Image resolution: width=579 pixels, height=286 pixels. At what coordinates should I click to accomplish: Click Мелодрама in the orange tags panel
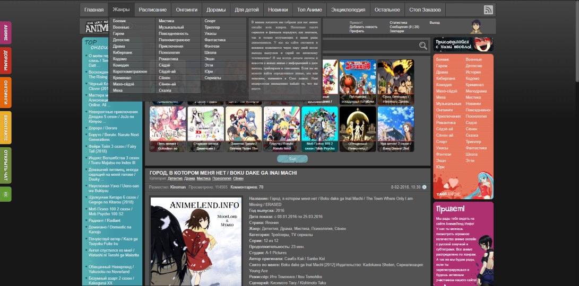476,91
